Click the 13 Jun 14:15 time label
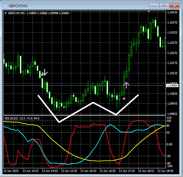Screen dimensions: 183x177 coord(30,171)
